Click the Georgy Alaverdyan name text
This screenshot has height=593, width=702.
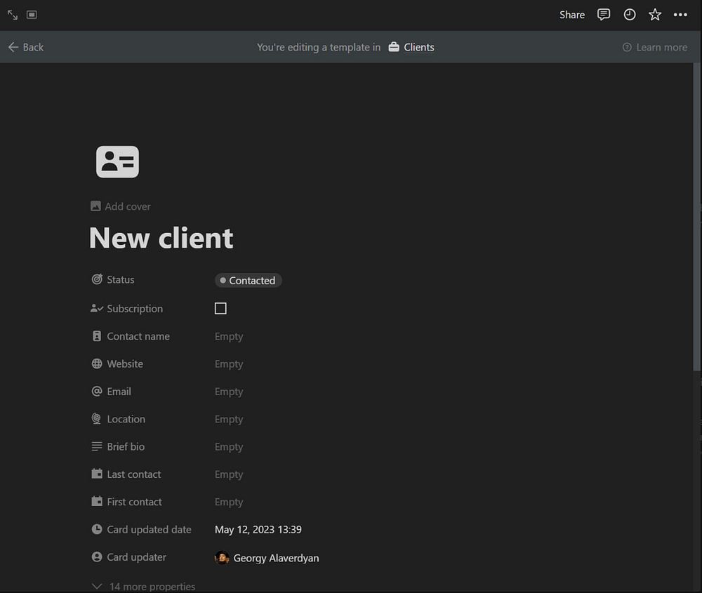(x=276, y=558)
